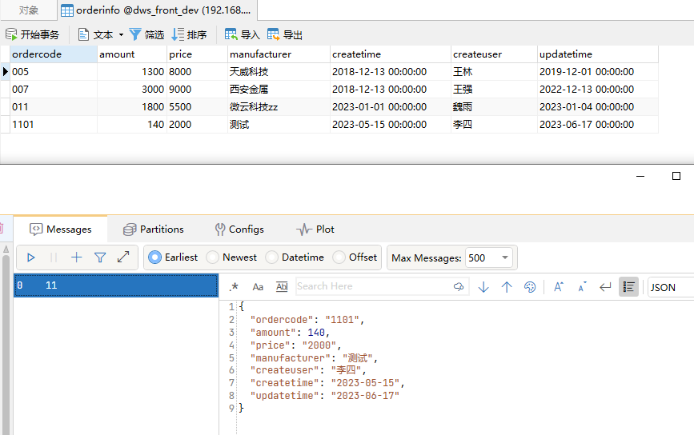
Task: Toggle match case 'Aa' search option
Action: (x=258, y=287)
